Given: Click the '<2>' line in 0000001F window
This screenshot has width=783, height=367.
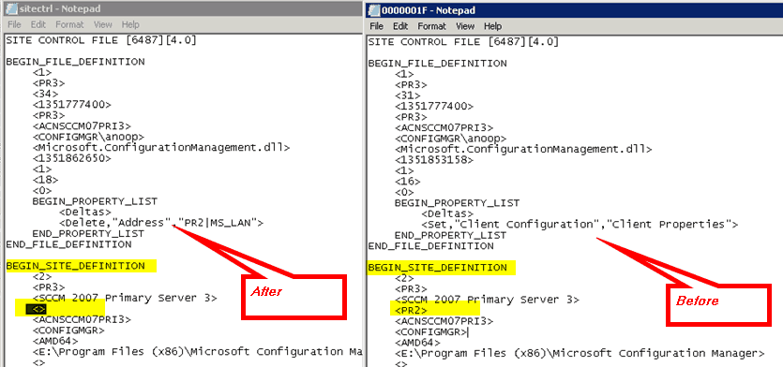Looking at the screenshot, I should click(x=404, y=278).
